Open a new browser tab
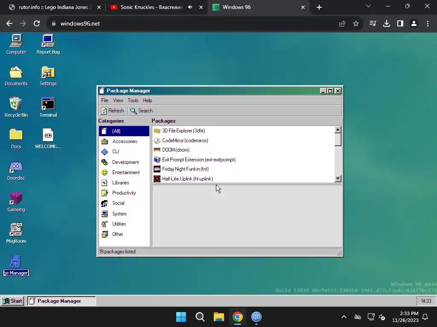 pos(319,7)
